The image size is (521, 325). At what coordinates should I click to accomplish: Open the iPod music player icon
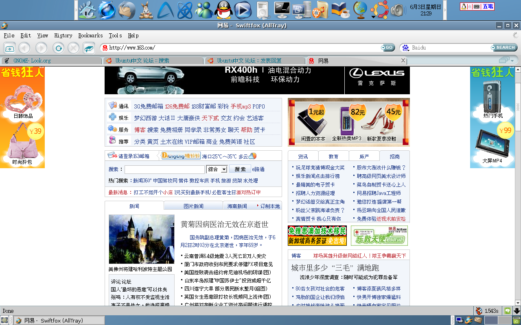263,10
